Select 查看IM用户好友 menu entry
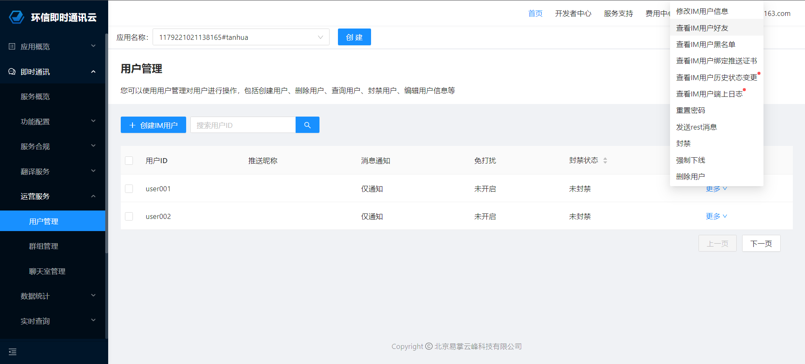The width and height of the screenshot is (805, 364). (717, 28)
